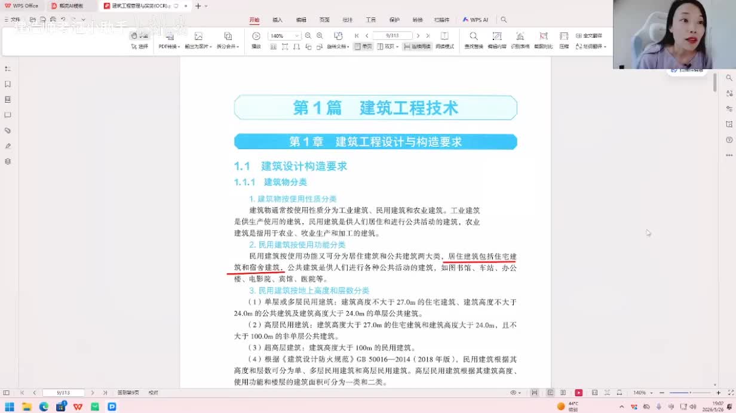Open the 文件 file menu
This screenshot has width=736, height=413.
[x=12, y=20]
